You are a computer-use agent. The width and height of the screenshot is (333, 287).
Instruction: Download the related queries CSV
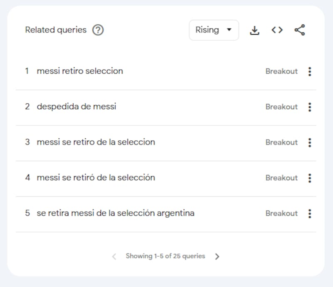pyautogui.click(x=254, y=30)
